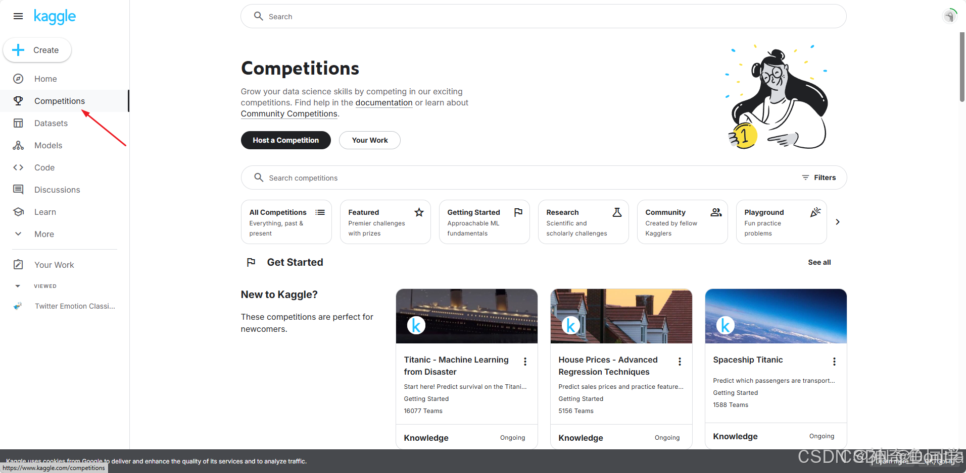Click the top search magnifier icon
The image size is (966, 473).
259,16
